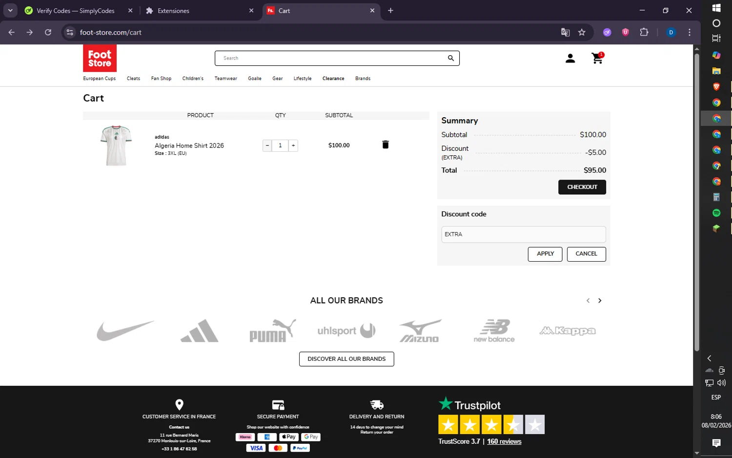Open the Brands menu
The height and width of the screenshot is (458, 732).
tap(363, 79)
